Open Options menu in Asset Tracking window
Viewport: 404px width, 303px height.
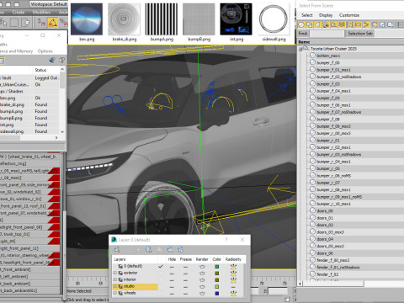pos(45,51)
